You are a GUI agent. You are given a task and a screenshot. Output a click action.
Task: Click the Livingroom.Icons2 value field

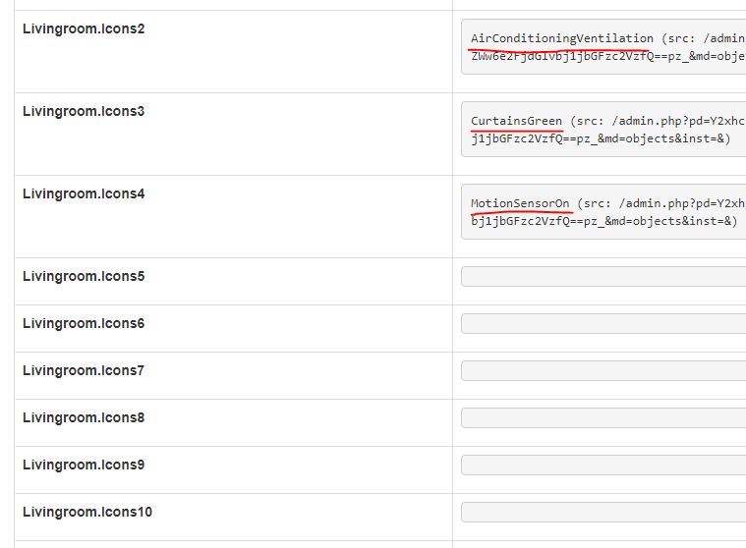(603, 47)
